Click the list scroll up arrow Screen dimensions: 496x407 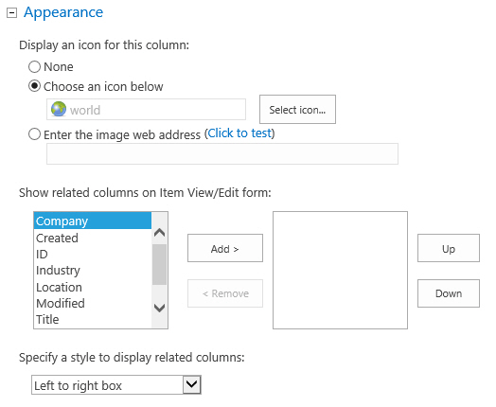pos(159,233)
